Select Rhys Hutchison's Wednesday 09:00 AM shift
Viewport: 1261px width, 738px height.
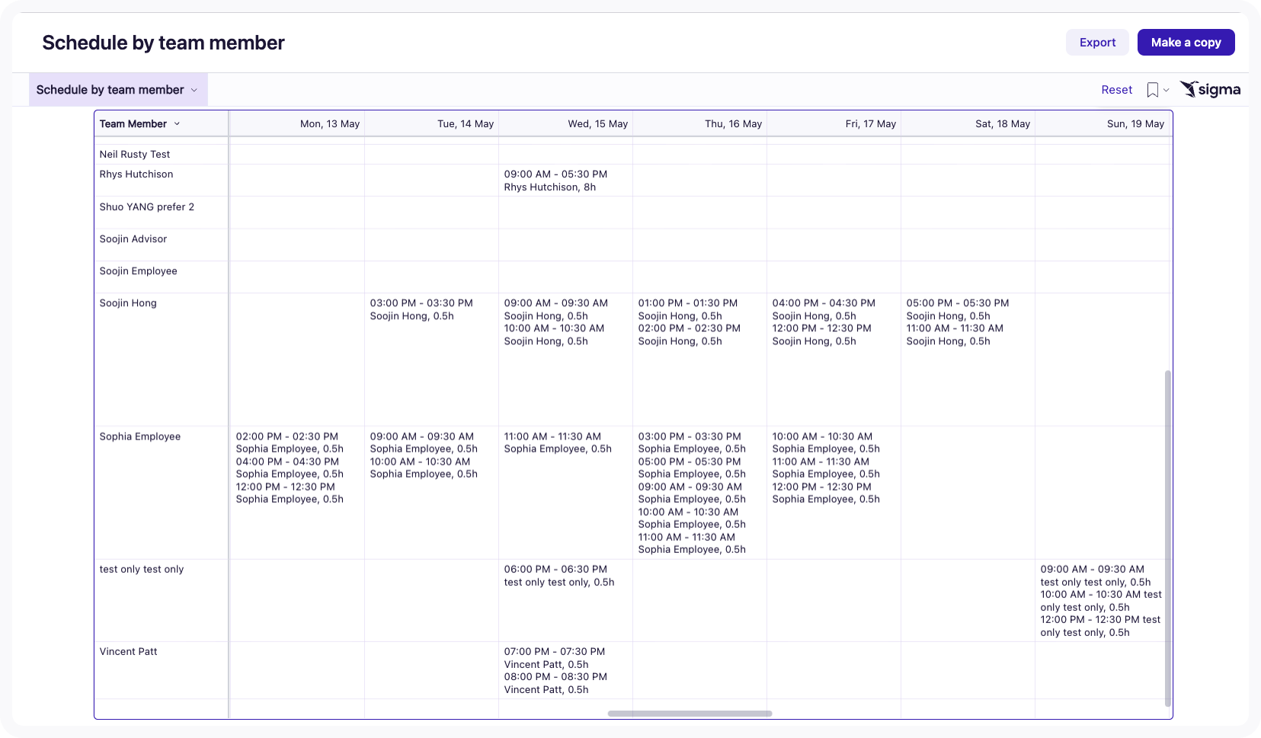(555, 180)
